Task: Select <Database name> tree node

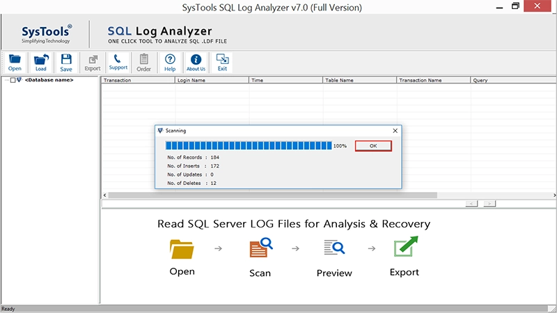Action: 49,80
